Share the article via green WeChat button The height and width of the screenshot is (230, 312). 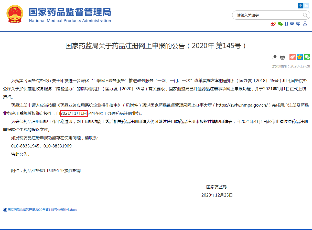[307, 57]
